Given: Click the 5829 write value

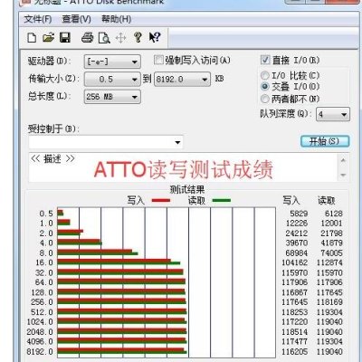Looking at the screenshot, I should [299, 214].
